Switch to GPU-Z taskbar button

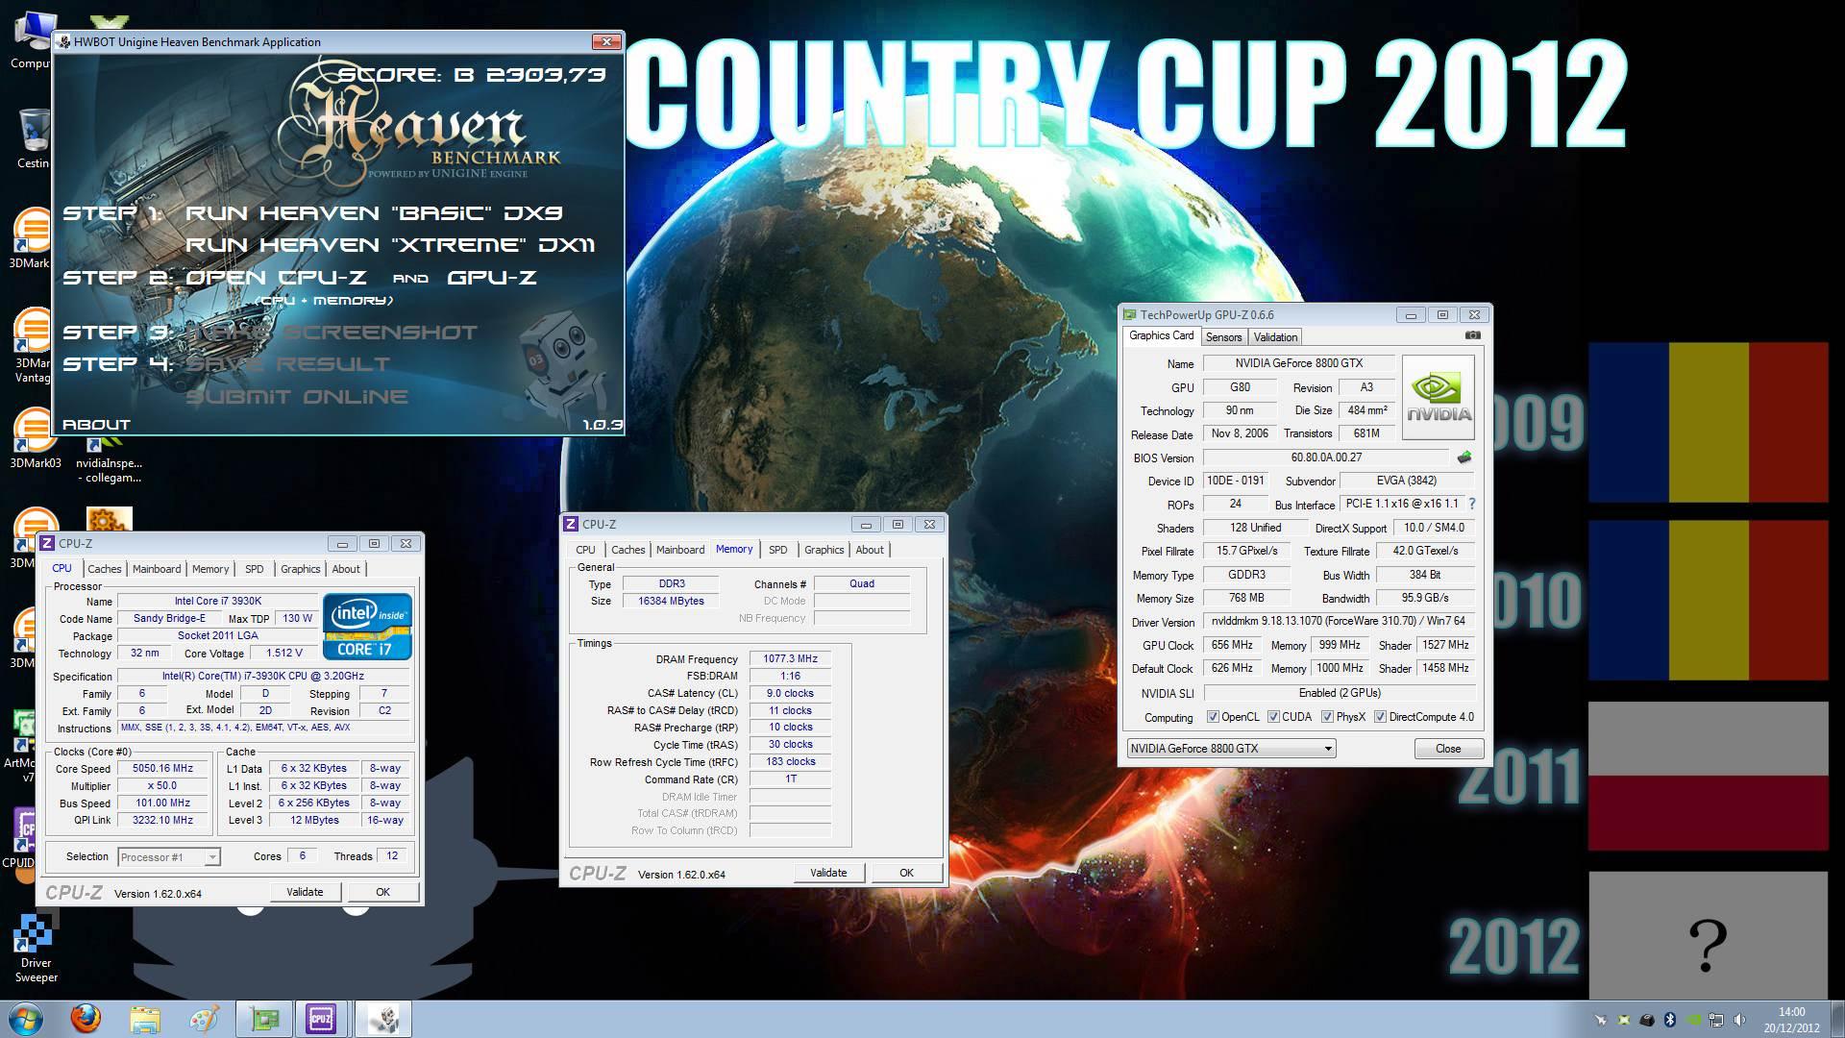pos(264,1019)
